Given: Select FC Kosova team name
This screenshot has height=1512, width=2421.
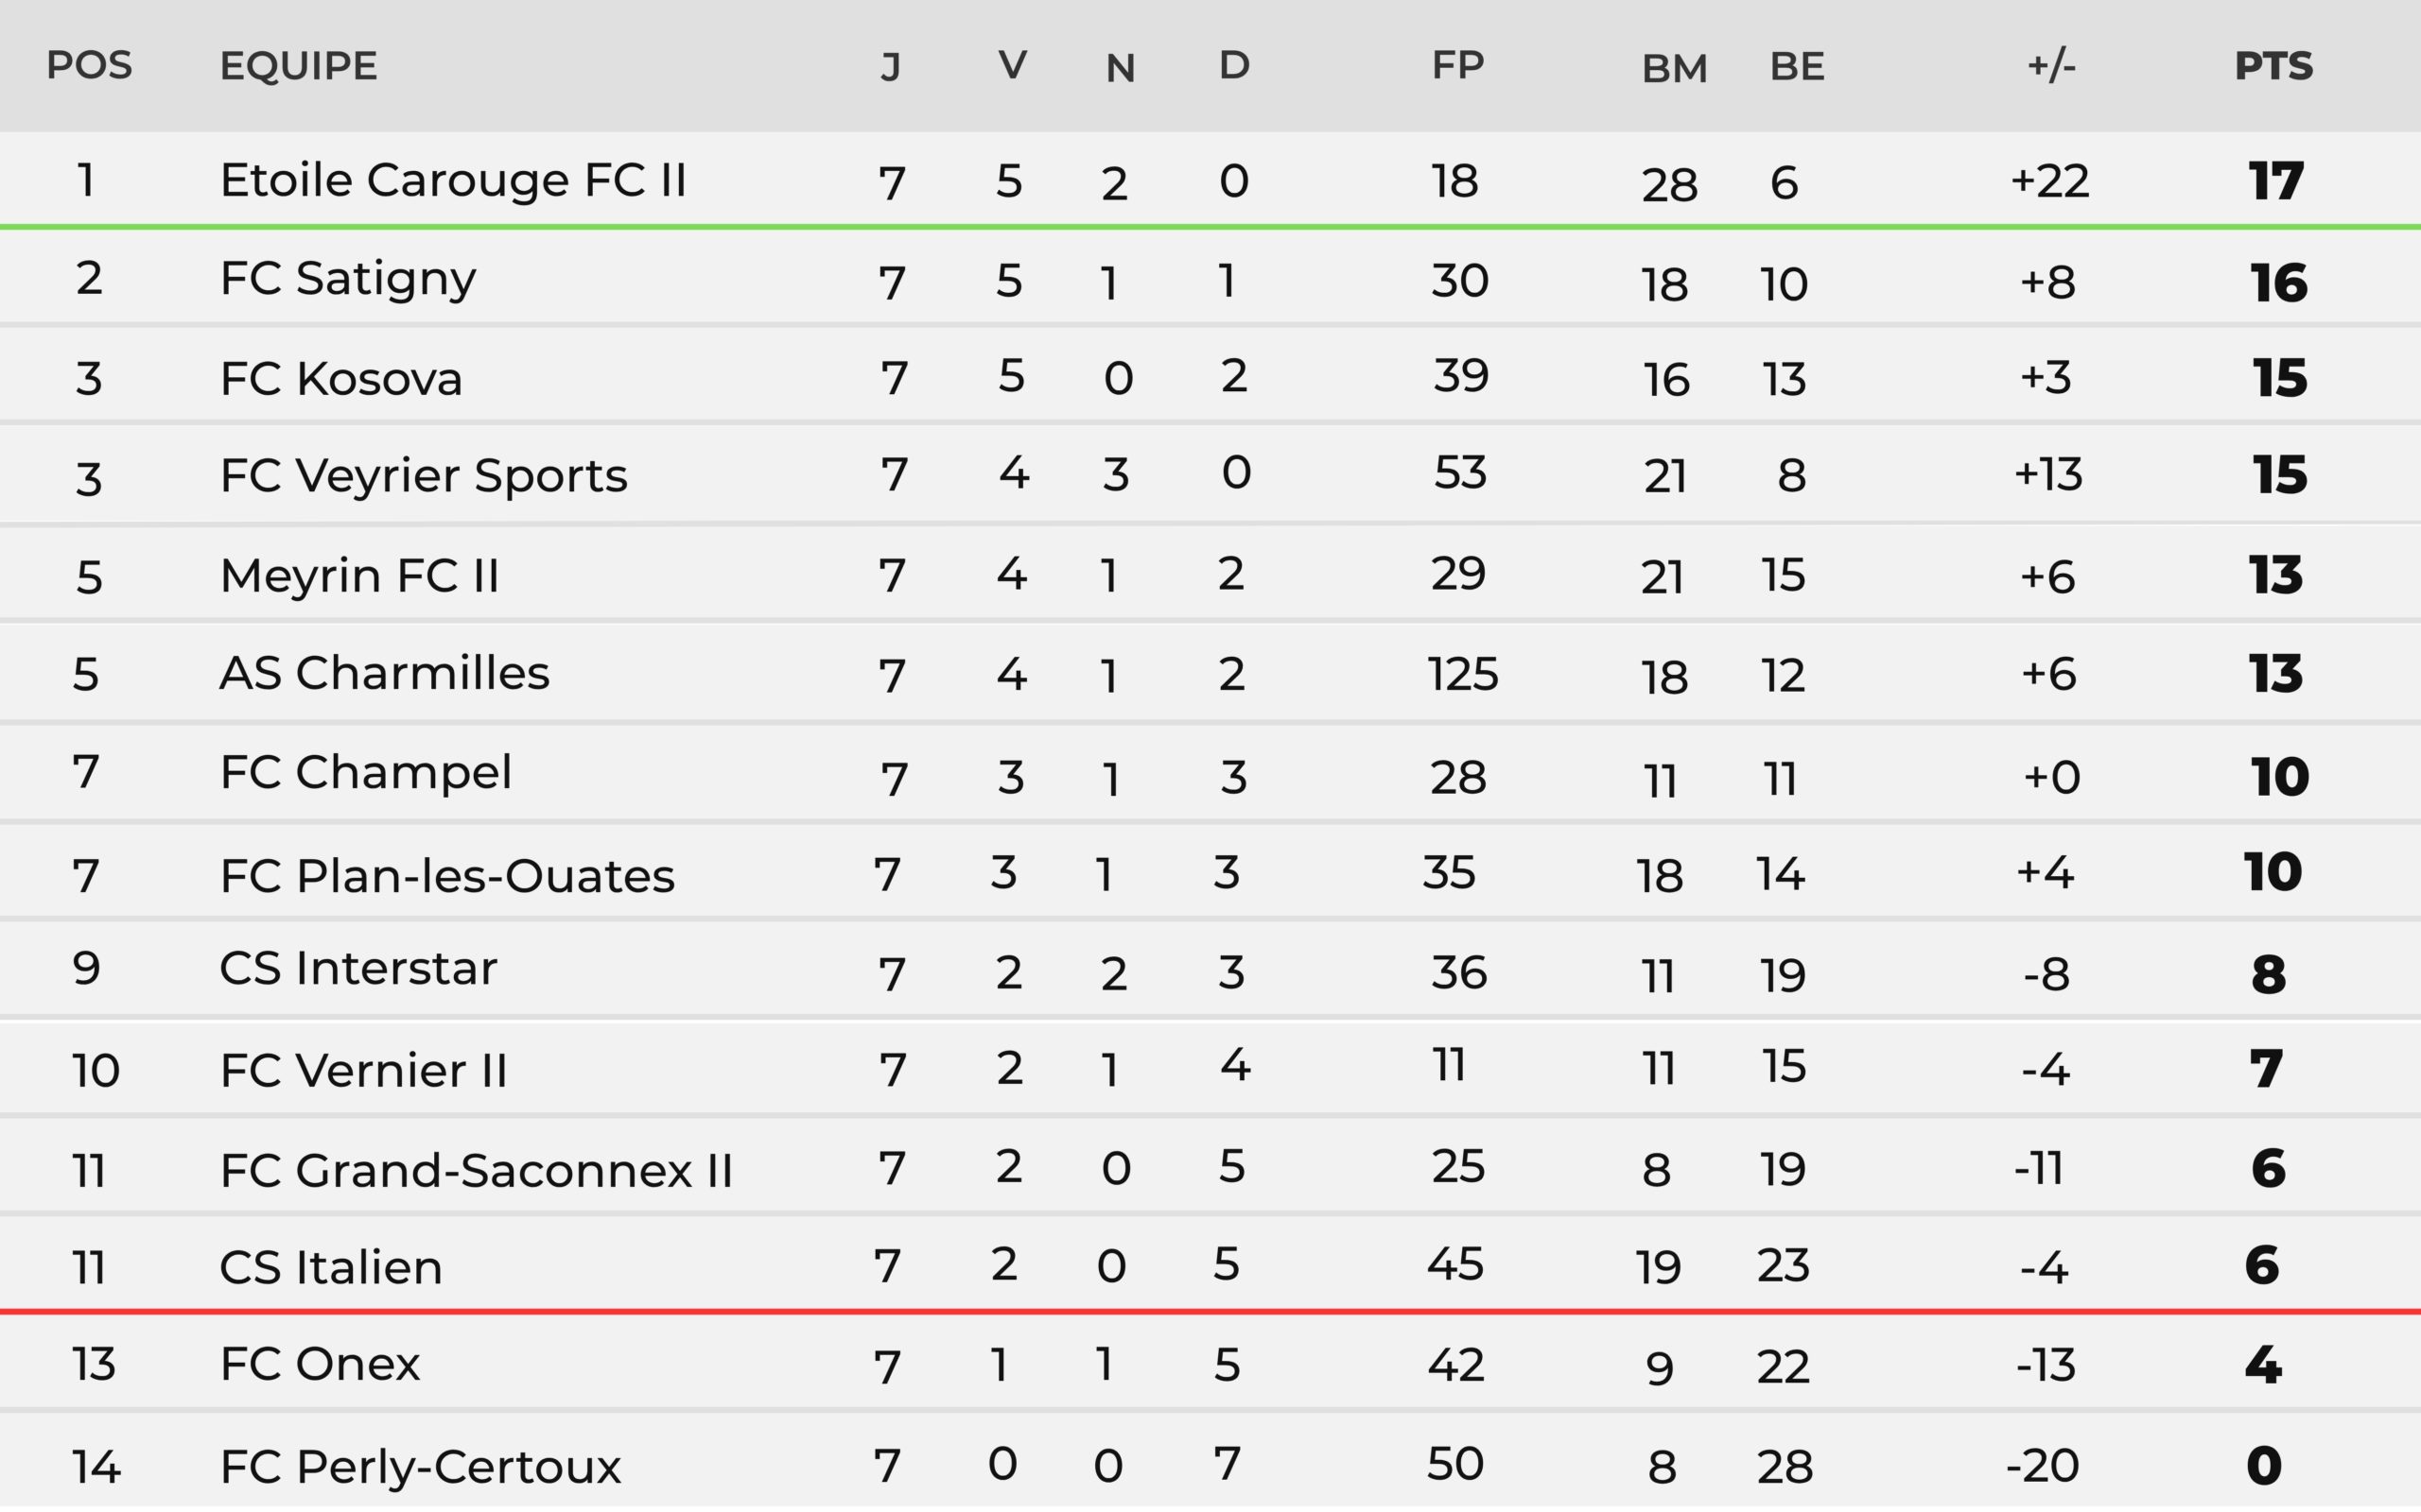Looking at the screenshot, I should click(x=340, y=379).
